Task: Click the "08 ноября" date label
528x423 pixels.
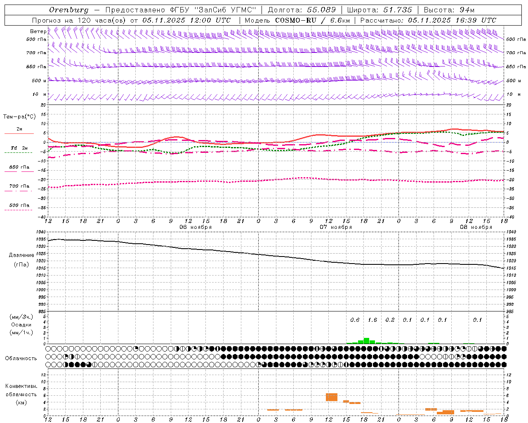Action: click(476, 227)
